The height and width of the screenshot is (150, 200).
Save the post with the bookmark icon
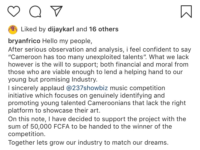point(186,11)
